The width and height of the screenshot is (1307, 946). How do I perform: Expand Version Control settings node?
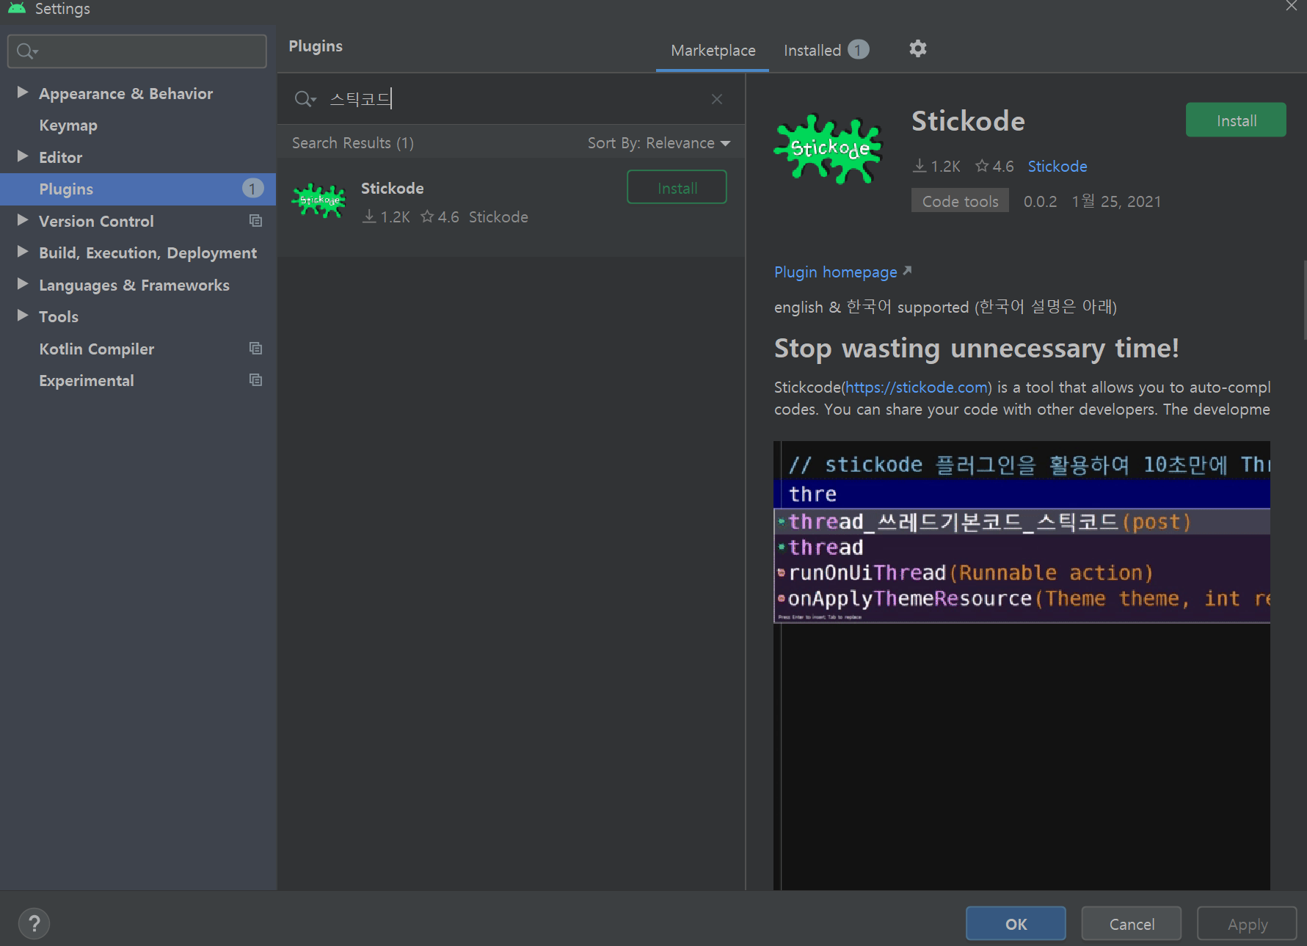23,220
